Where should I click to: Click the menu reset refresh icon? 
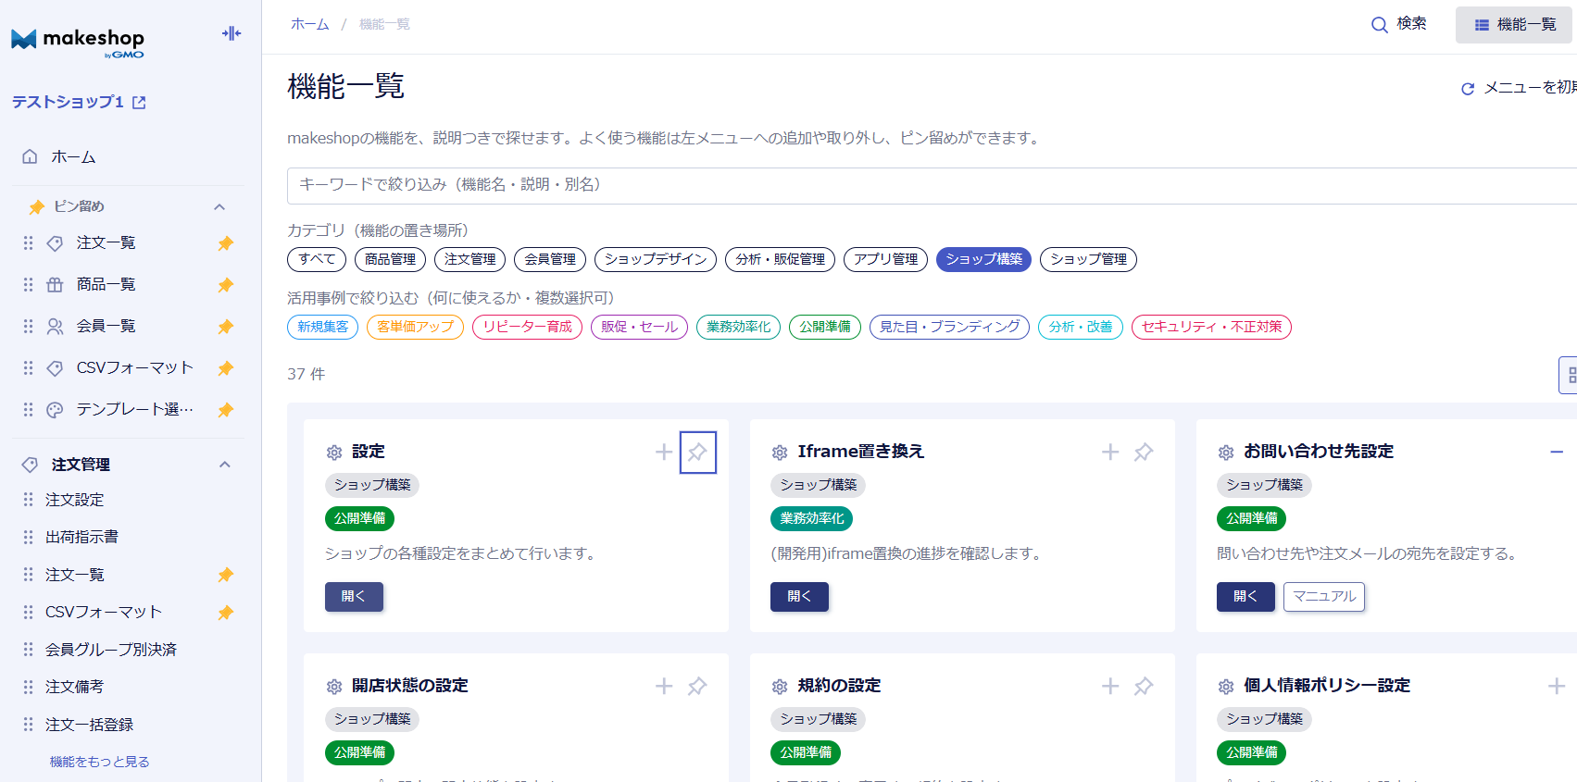(x=1468, y=89)
